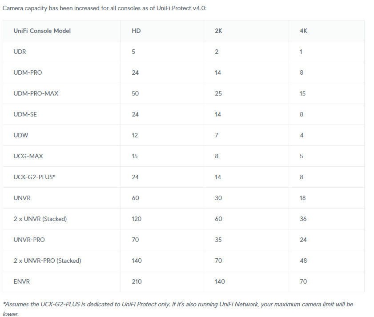
Task: Click the 2 x UNVR-PRO 4K value 48
Action: [303, 261]
